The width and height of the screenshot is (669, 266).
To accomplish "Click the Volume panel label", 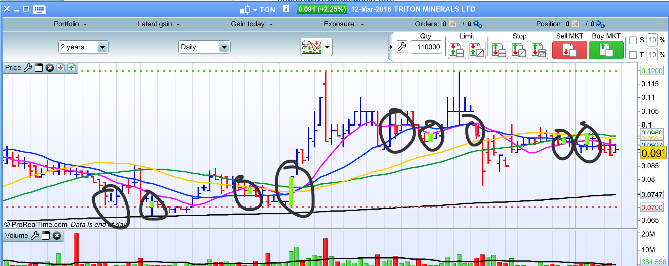I will [17, 236].
